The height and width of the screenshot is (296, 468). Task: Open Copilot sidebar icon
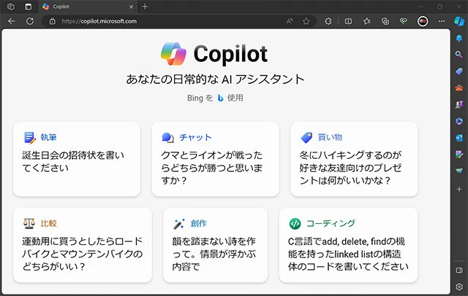pyautogui.click(x=459, y=21)
